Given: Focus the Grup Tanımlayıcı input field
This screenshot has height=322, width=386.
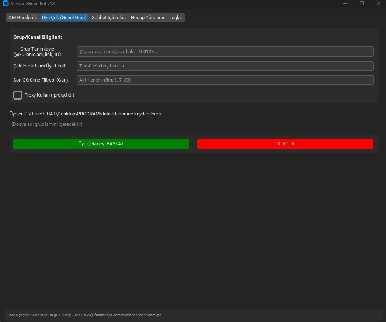Looking at the screenshot, I should tap(225, 52).
